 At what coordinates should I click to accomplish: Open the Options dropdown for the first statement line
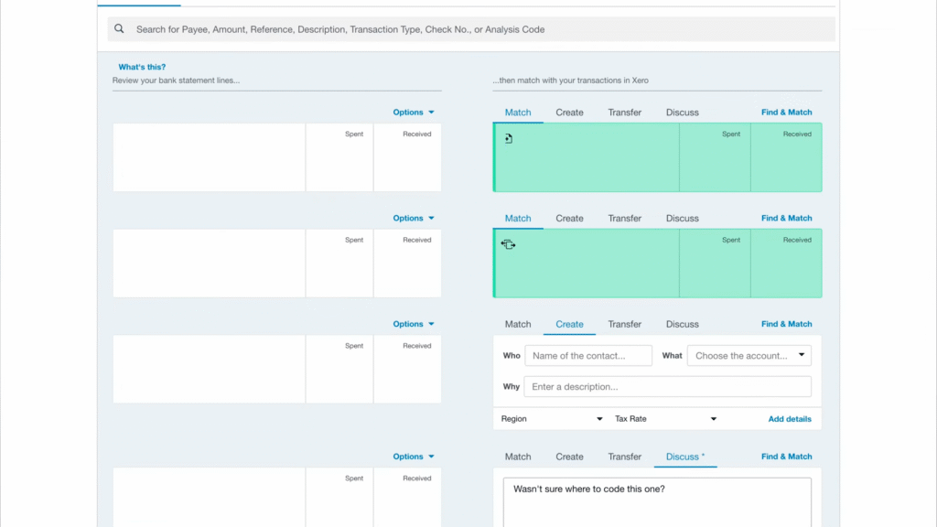414,113
